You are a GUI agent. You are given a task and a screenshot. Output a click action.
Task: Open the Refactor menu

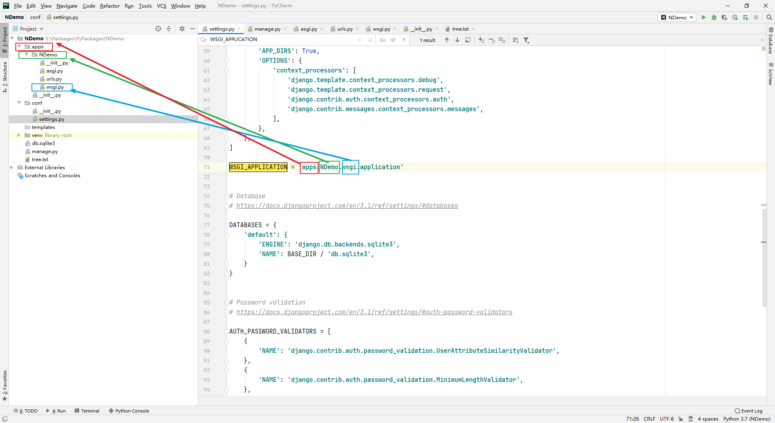(110, 6)
